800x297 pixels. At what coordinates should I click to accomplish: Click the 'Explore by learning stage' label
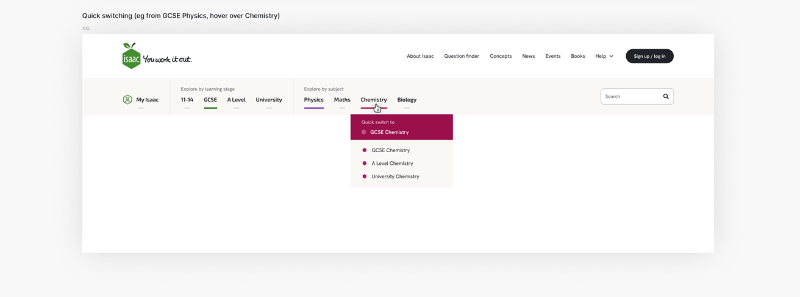coord(208,89)
